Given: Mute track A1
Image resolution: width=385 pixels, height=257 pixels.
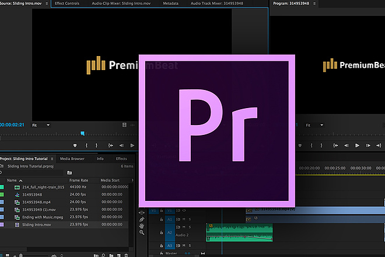Looking at the screenshot, I should point(184,220).
